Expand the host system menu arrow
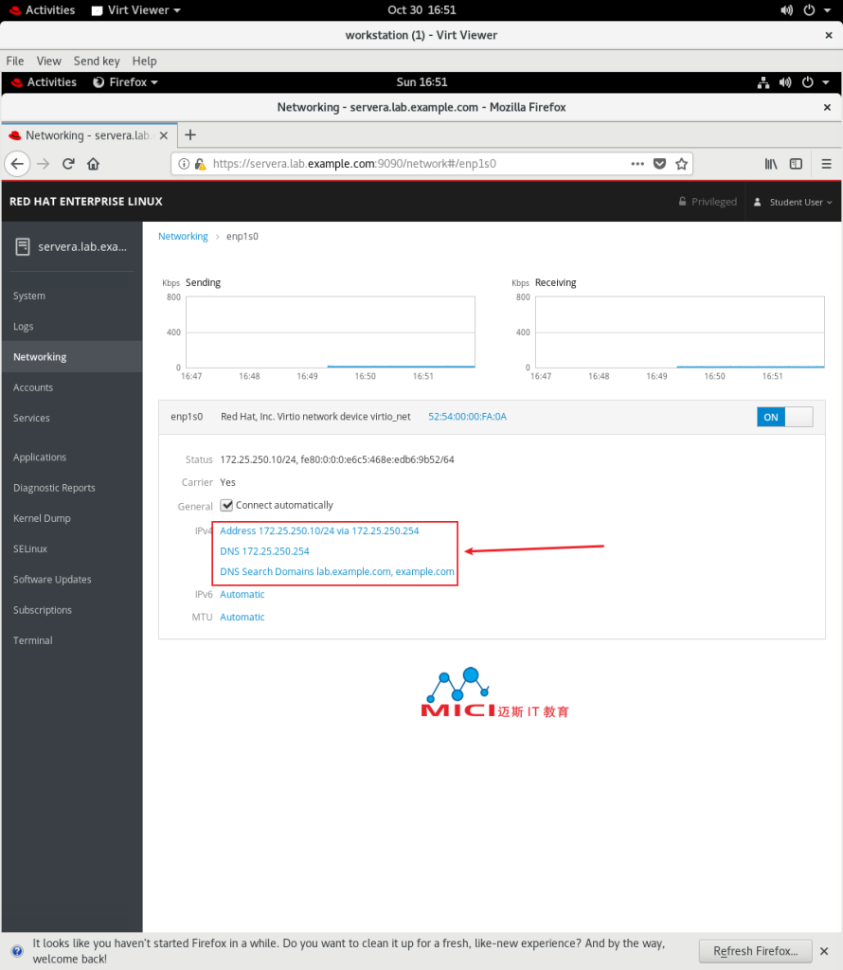Screen dimensions: 843x970 coord(828,10)
